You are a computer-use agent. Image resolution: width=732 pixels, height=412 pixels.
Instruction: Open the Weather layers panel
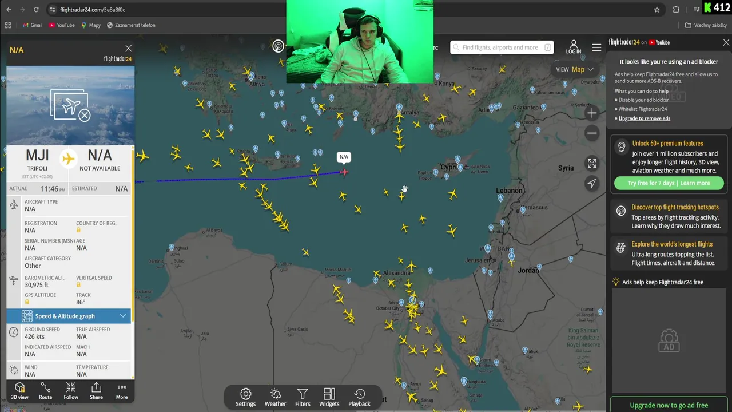[x=275, y=398]
